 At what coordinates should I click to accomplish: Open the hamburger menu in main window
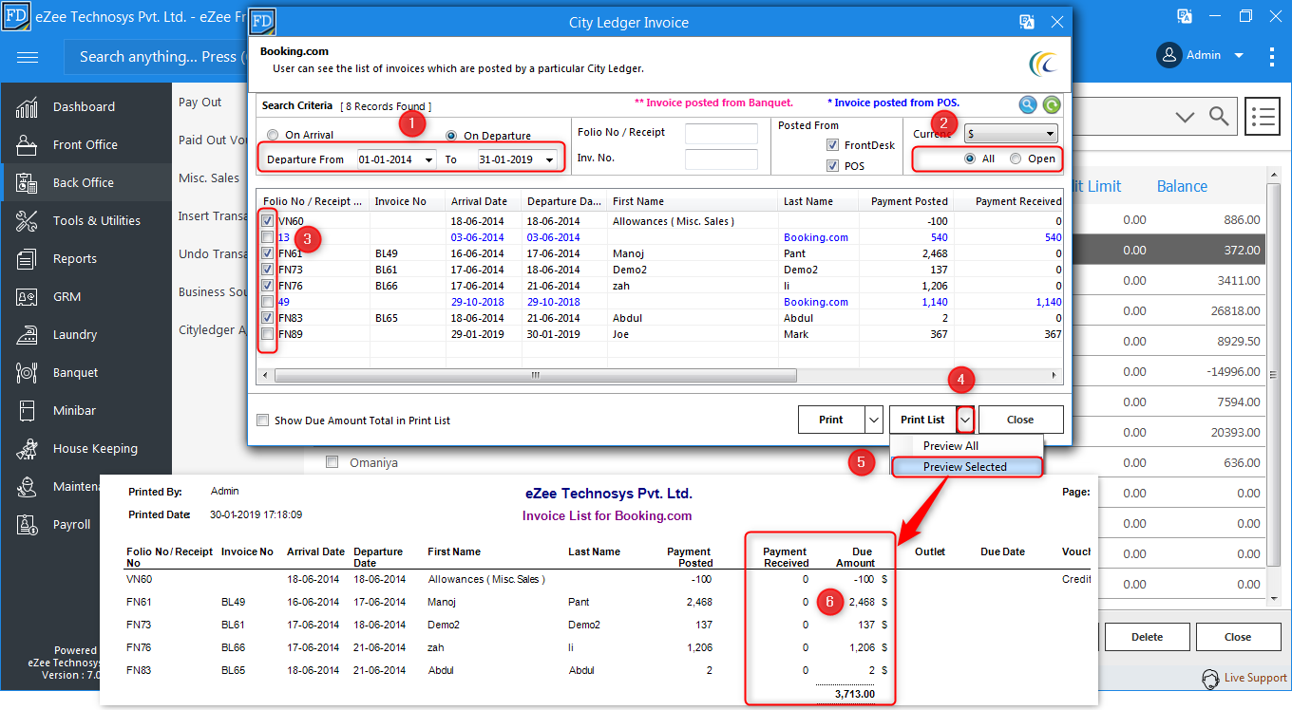[x=28, y=57]
